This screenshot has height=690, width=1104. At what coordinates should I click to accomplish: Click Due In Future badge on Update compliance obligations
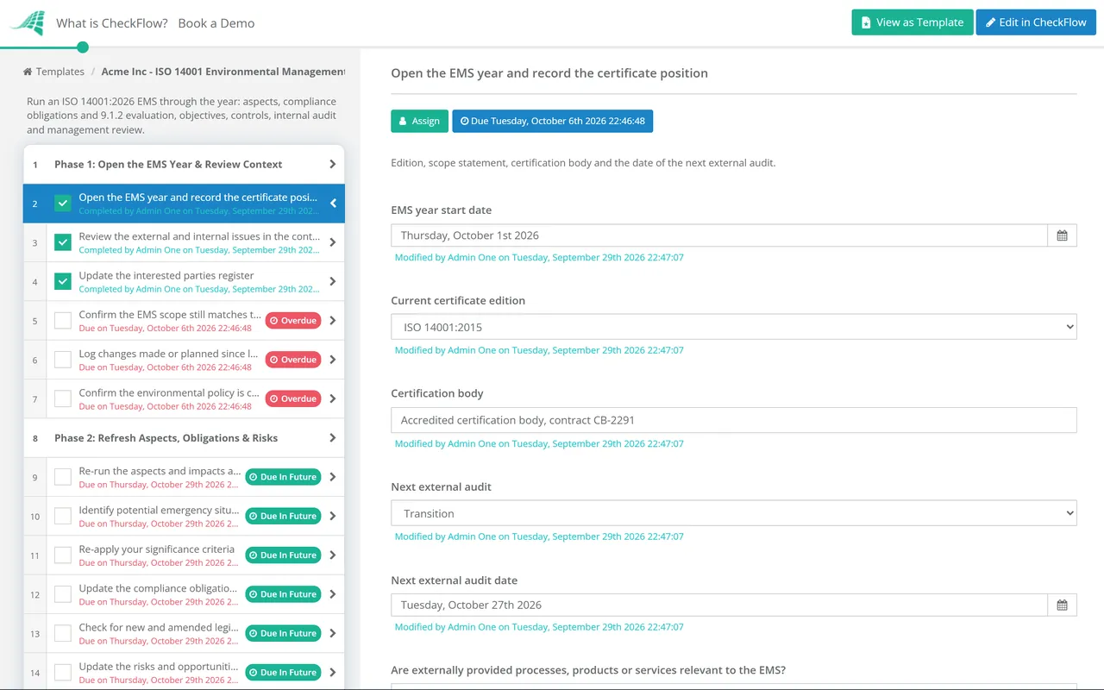coord(283,594)
